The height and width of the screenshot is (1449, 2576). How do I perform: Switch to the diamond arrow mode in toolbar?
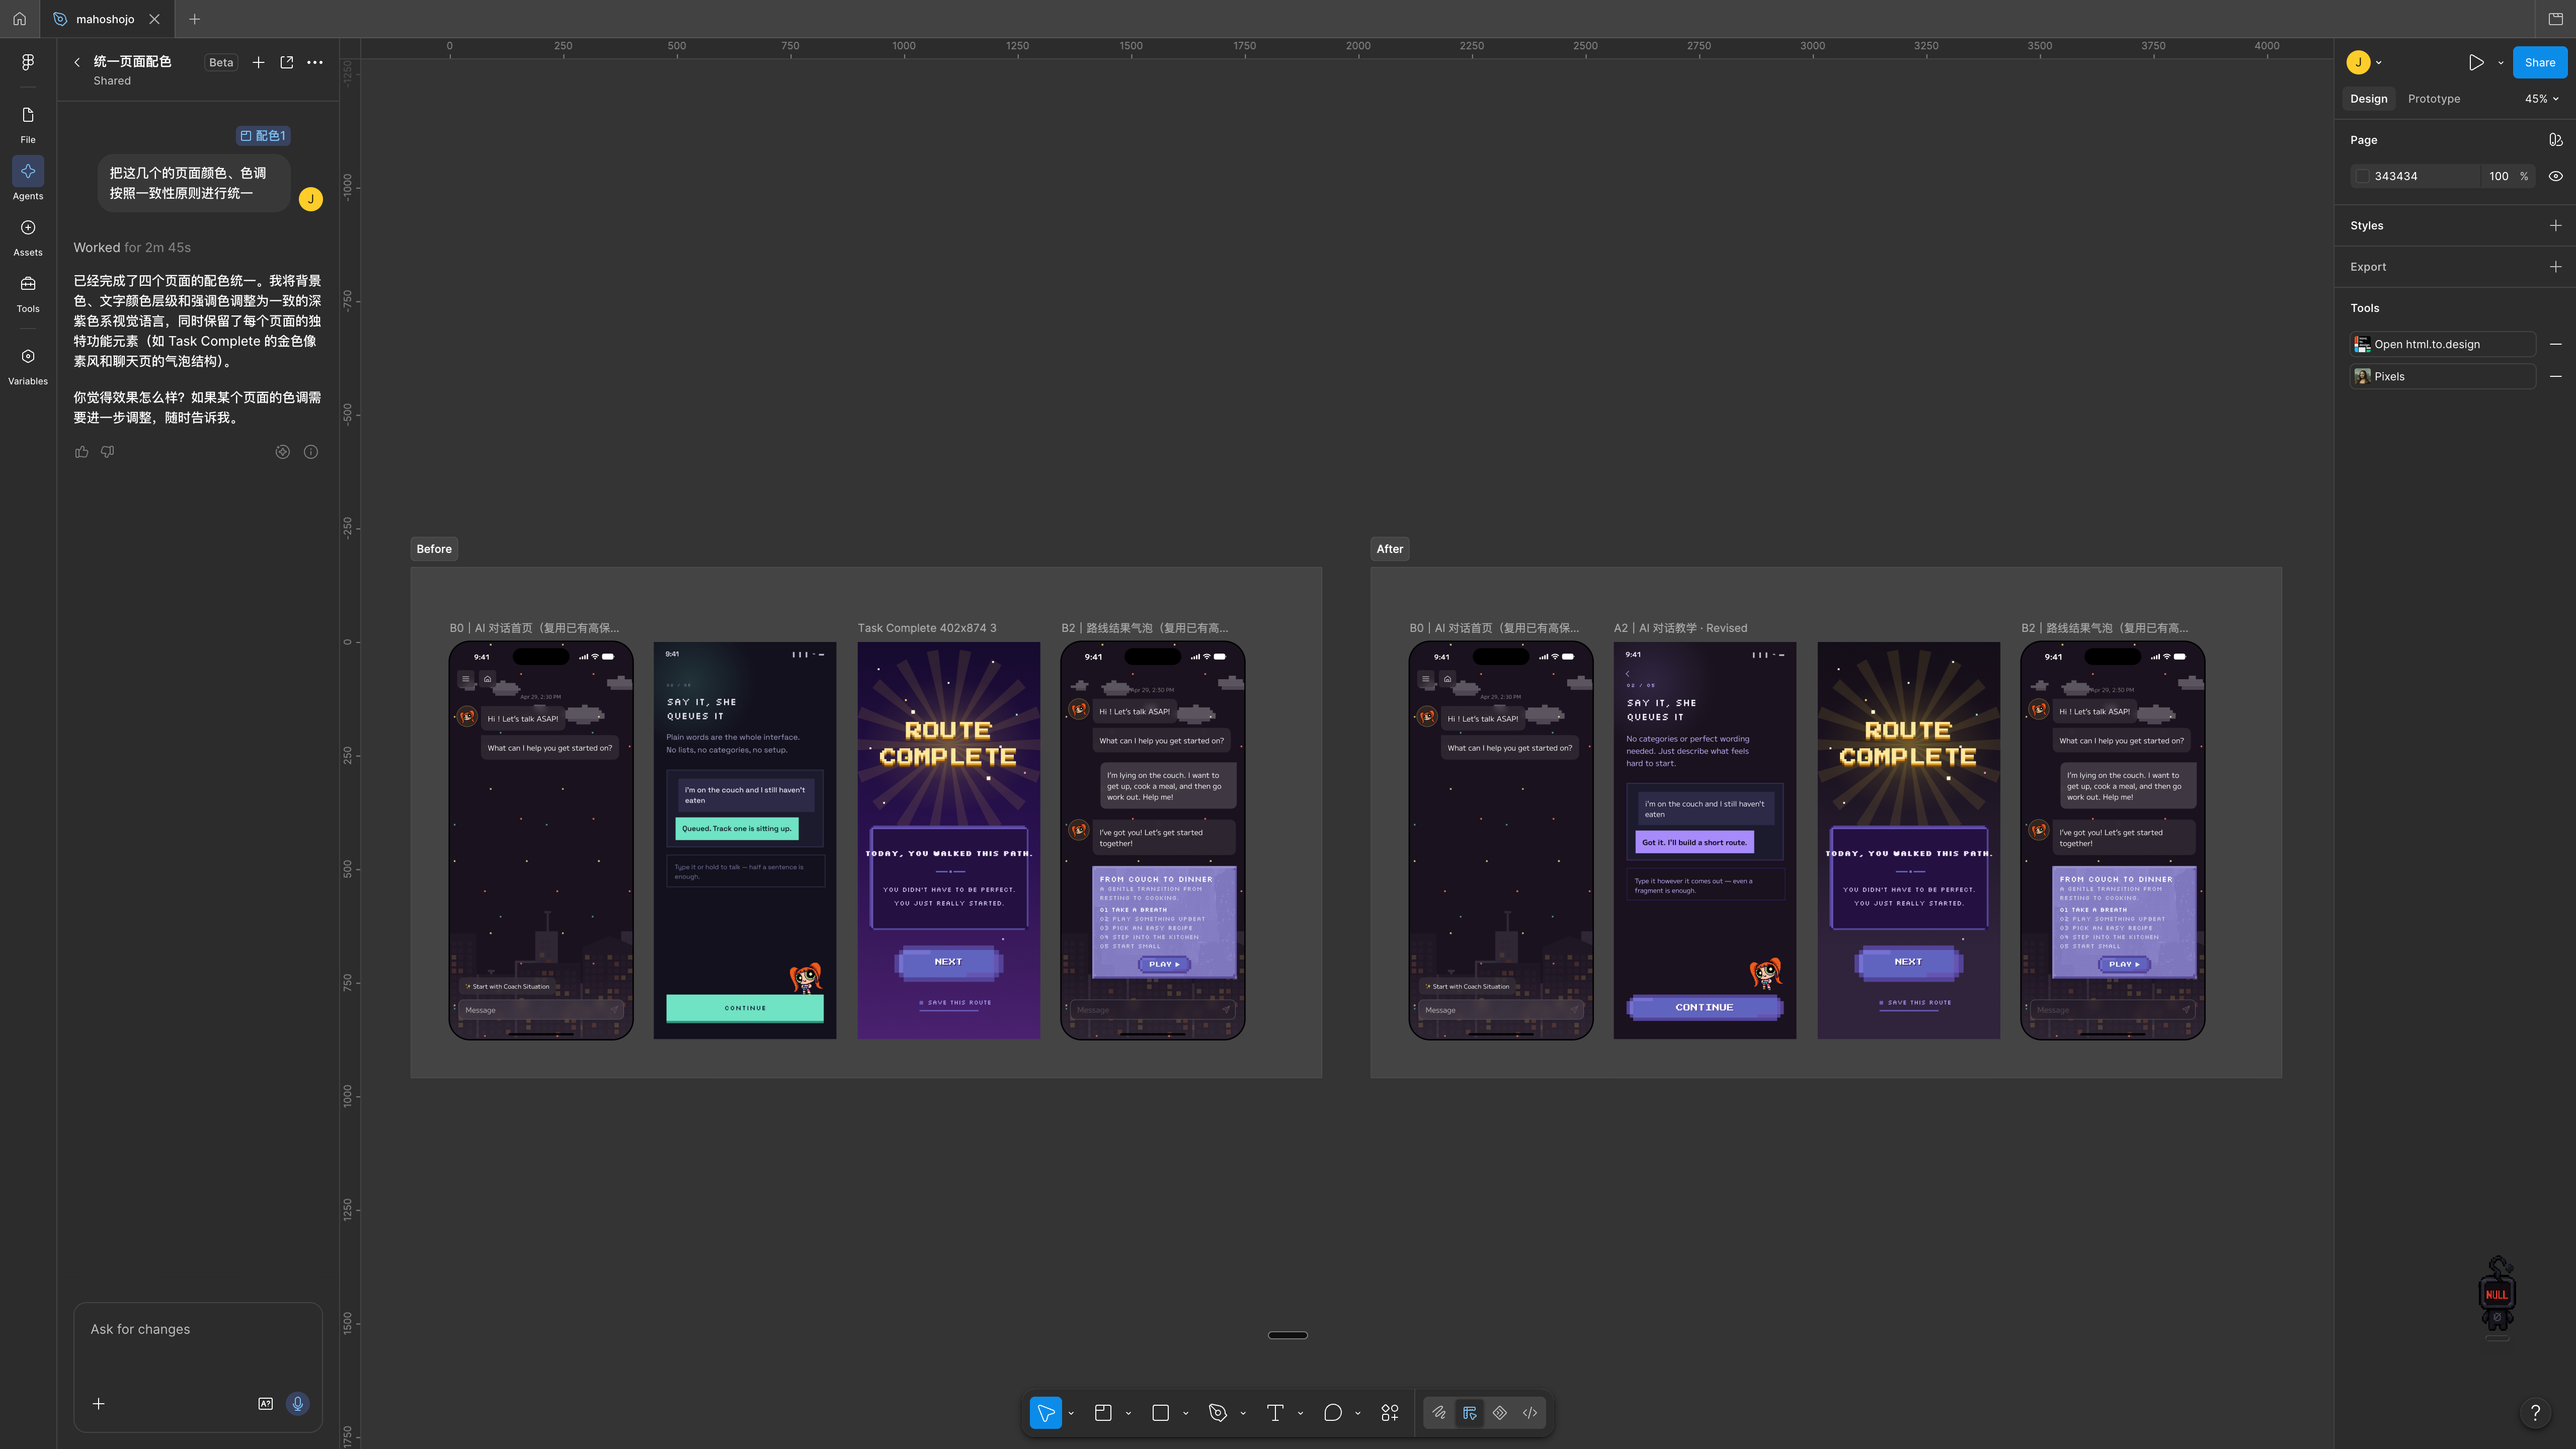pos(1500,1413)
